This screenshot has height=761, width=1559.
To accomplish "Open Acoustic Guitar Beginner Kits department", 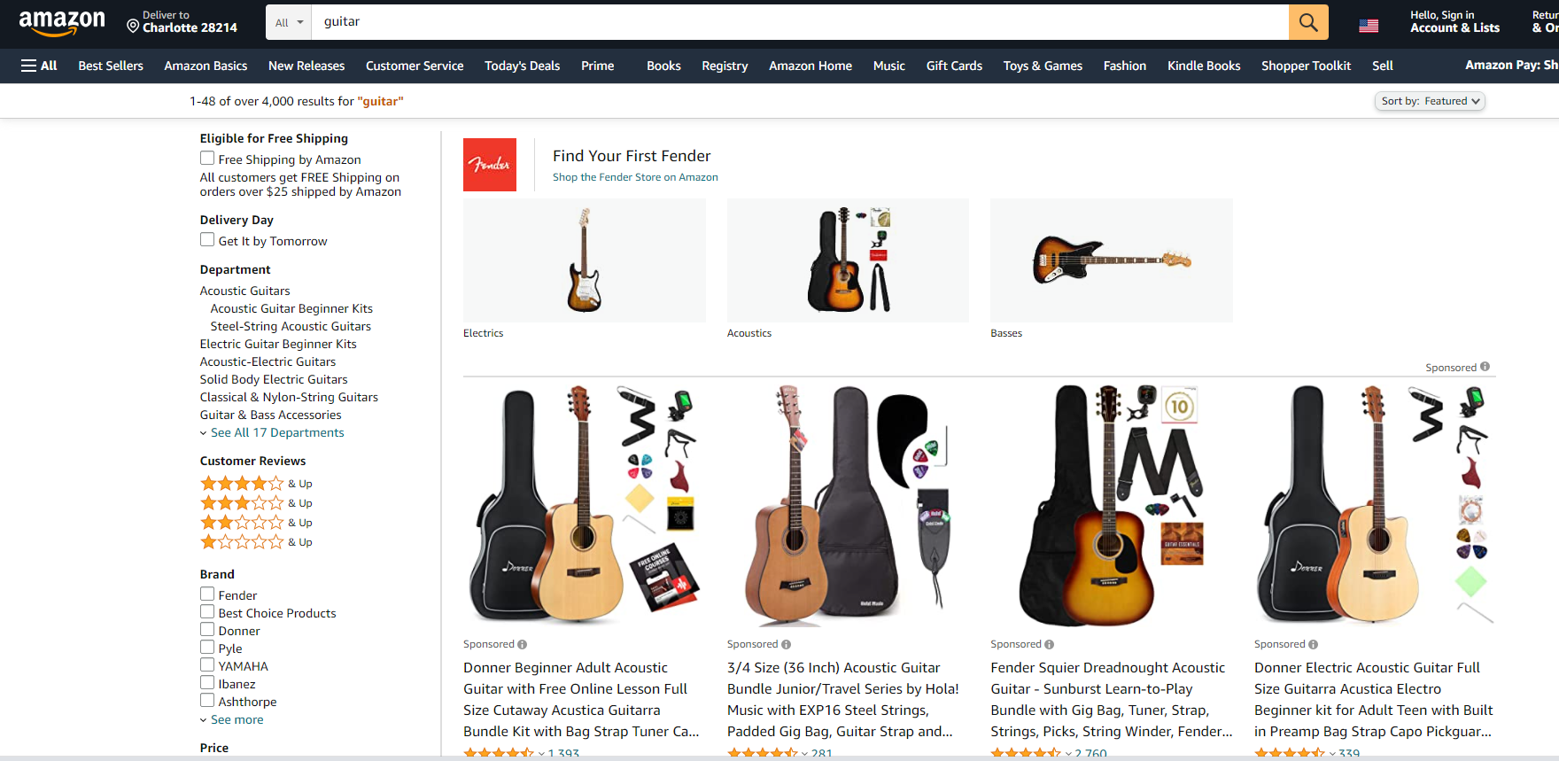I will (x=291, y=308).
